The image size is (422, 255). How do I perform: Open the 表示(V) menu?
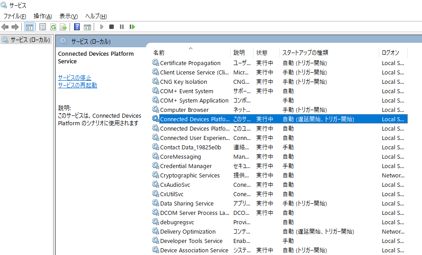tap(68, 16)
